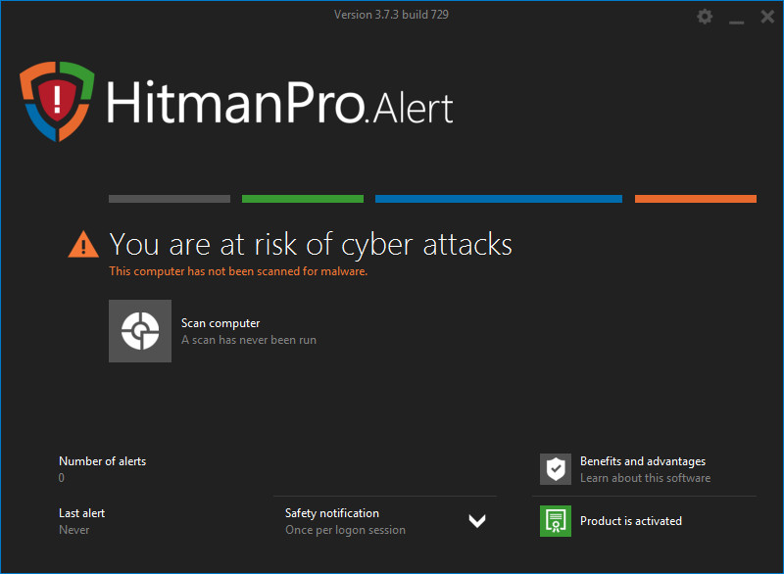Click the alert count value 0

coord(62,478)
